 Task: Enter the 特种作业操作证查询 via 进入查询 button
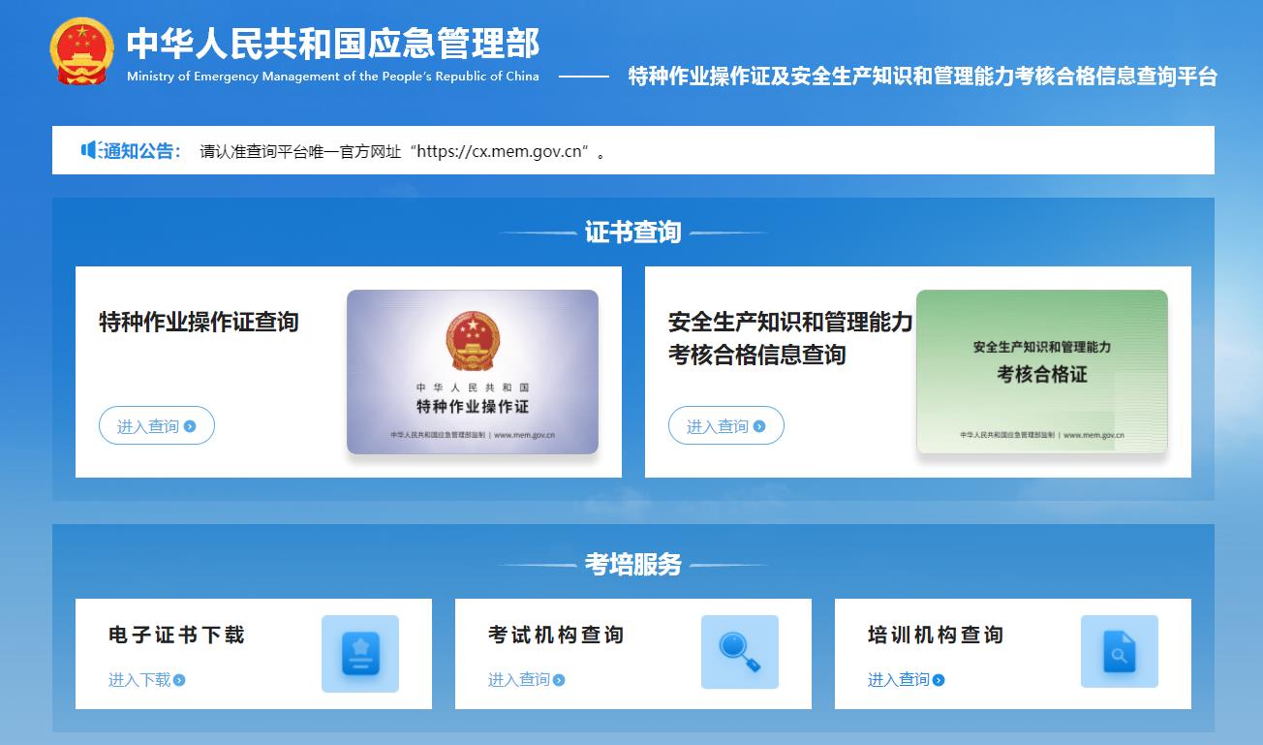[x=156, y=425]
